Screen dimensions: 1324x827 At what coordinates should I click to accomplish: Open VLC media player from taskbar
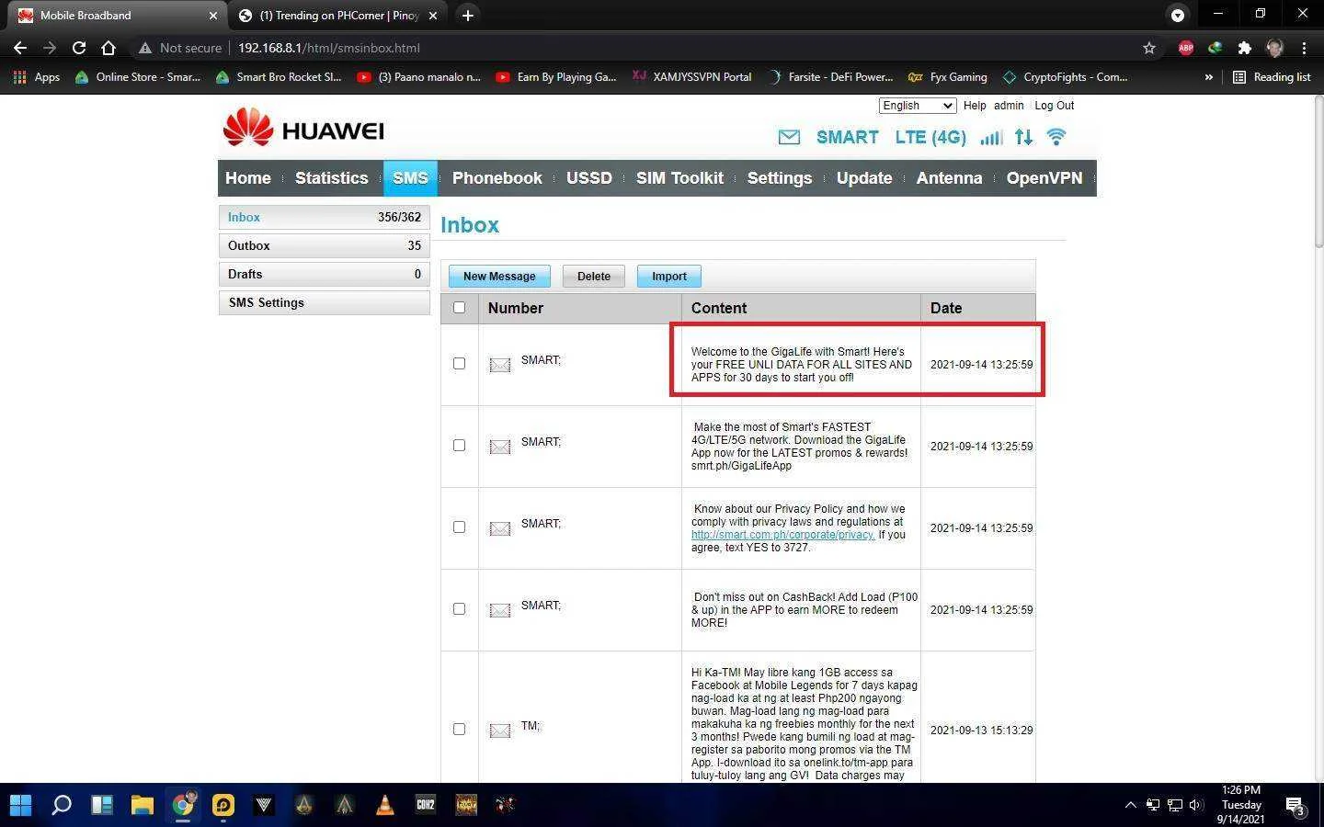384,805
